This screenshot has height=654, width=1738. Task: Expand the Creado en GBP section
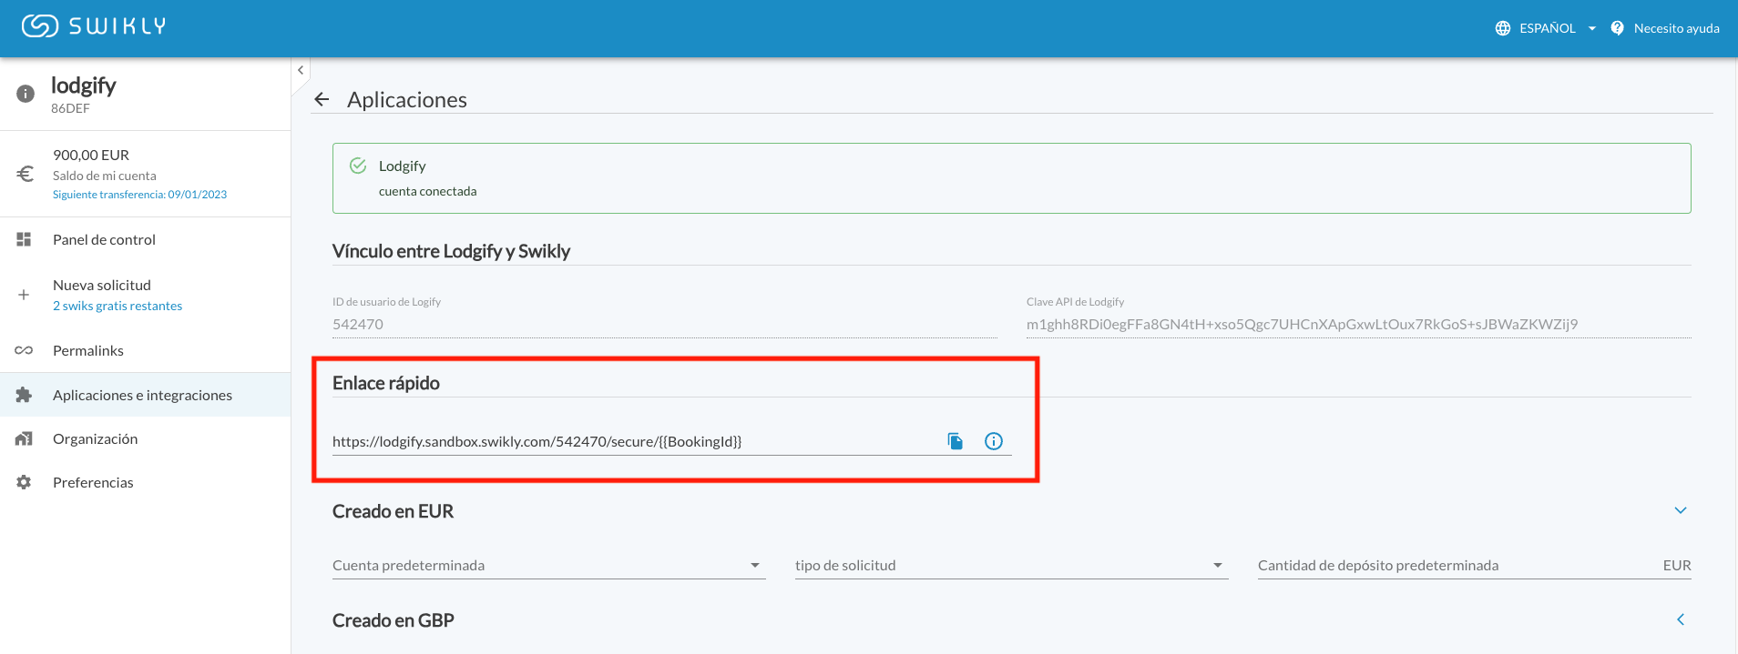1681,619
